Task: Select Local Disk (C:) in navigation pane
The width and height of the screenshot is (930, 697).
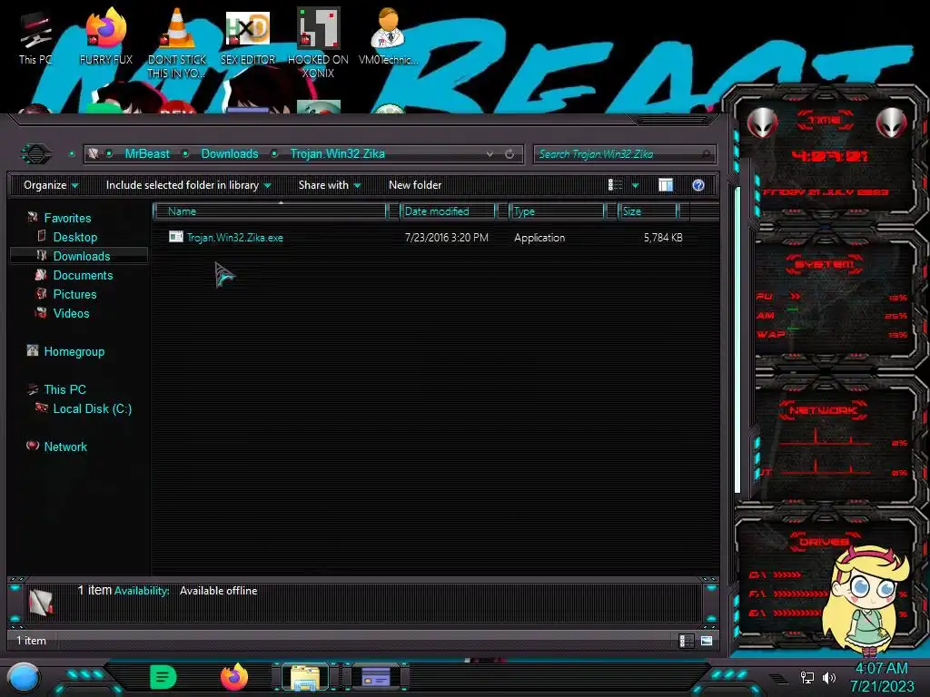Action: pos(93,408)
